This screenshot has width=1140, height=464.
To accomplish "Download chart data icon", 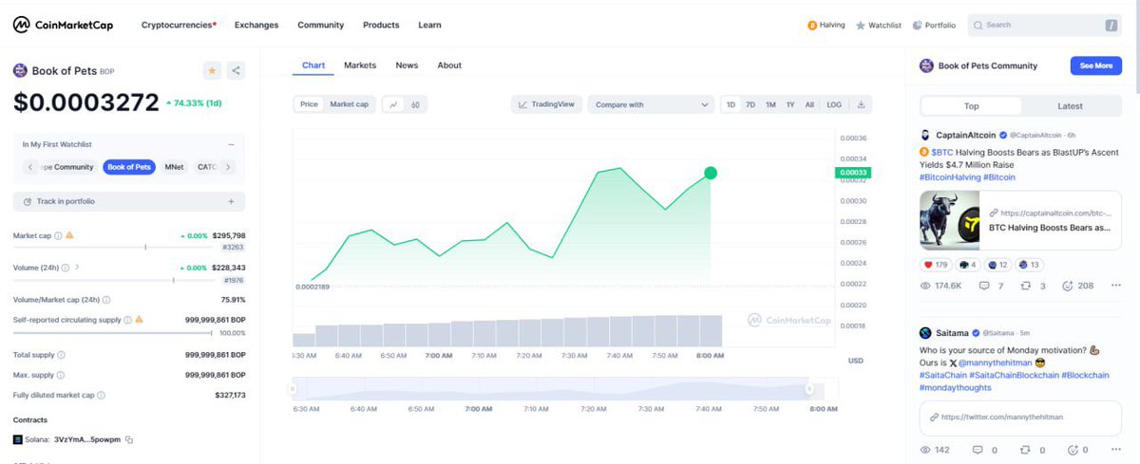I will (x=861, y=104).
